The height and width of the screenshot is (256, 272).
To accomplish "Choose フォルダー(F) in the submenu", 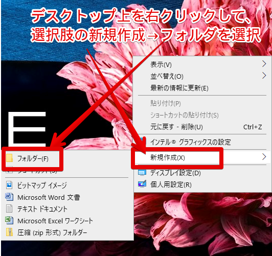I will tap(33, 158).
